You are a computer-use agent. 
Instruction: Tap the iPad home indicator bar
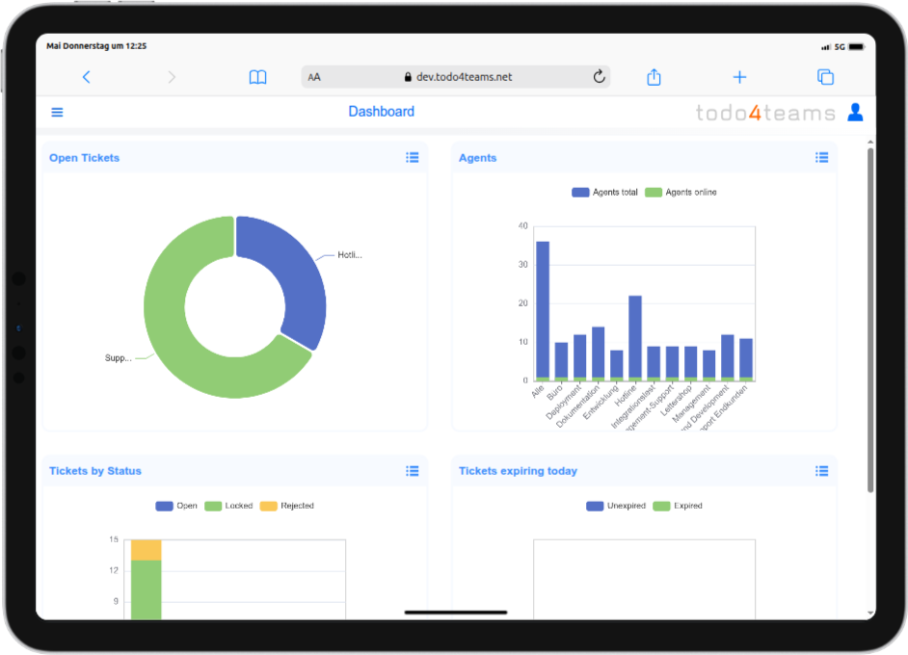pyautogui.click(x=456, y=613)
